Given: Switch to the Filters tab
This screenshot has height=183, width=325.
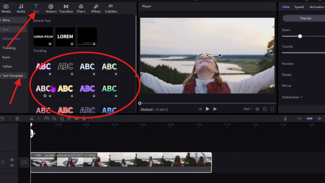Looking at the screenshot, I should 81,9.
